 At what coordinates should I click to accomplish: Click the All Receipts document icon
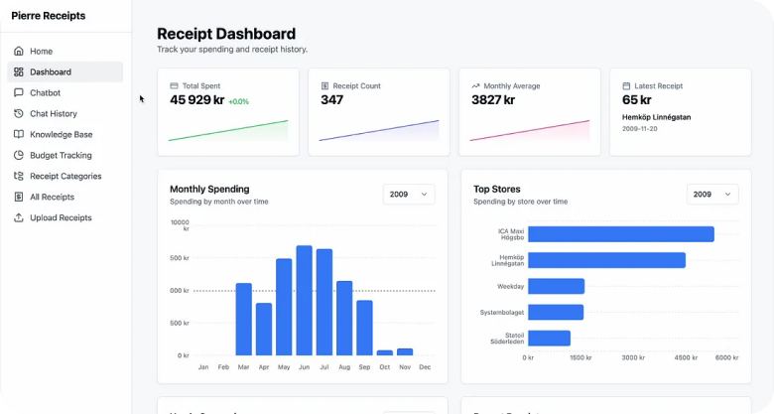pos(19,197)
